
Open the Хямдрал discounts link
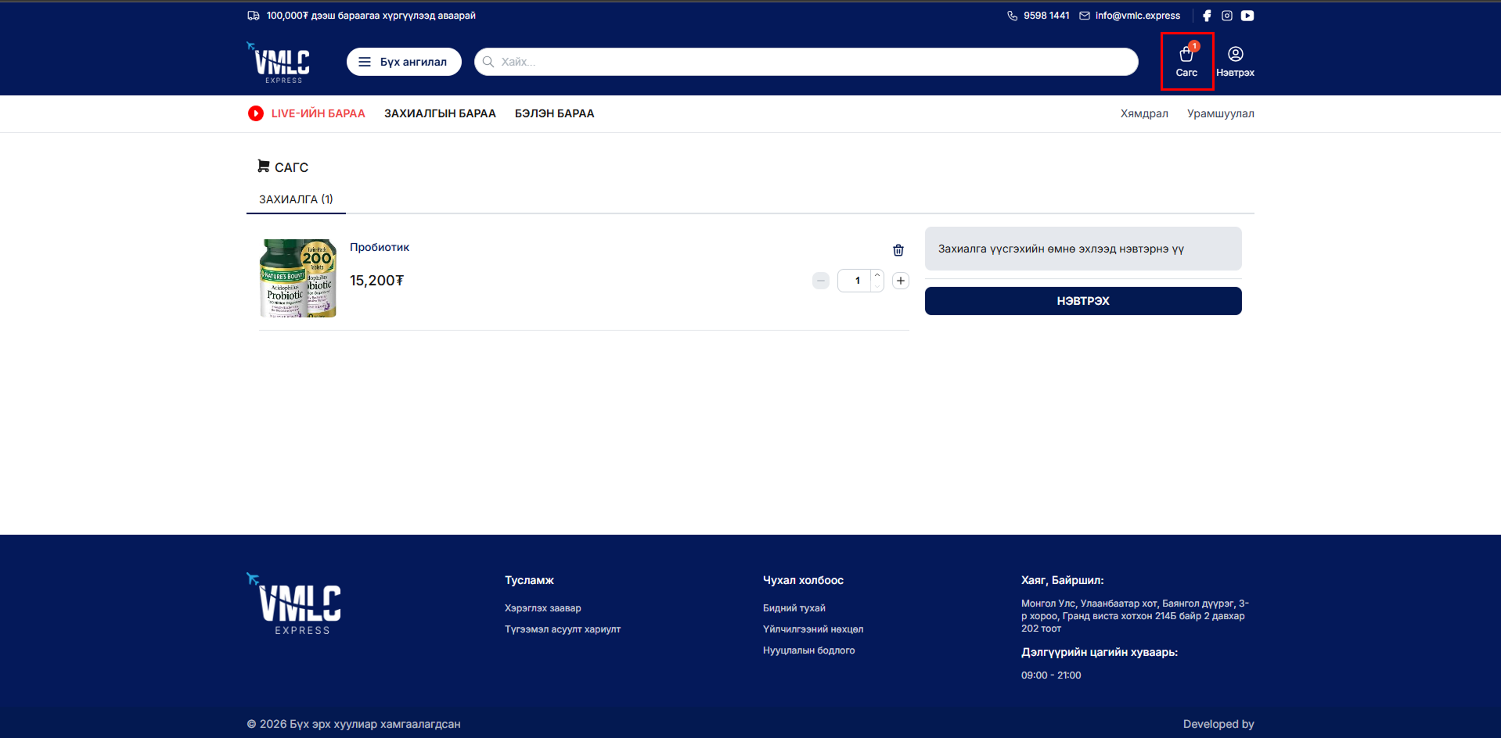point(1143,113)
